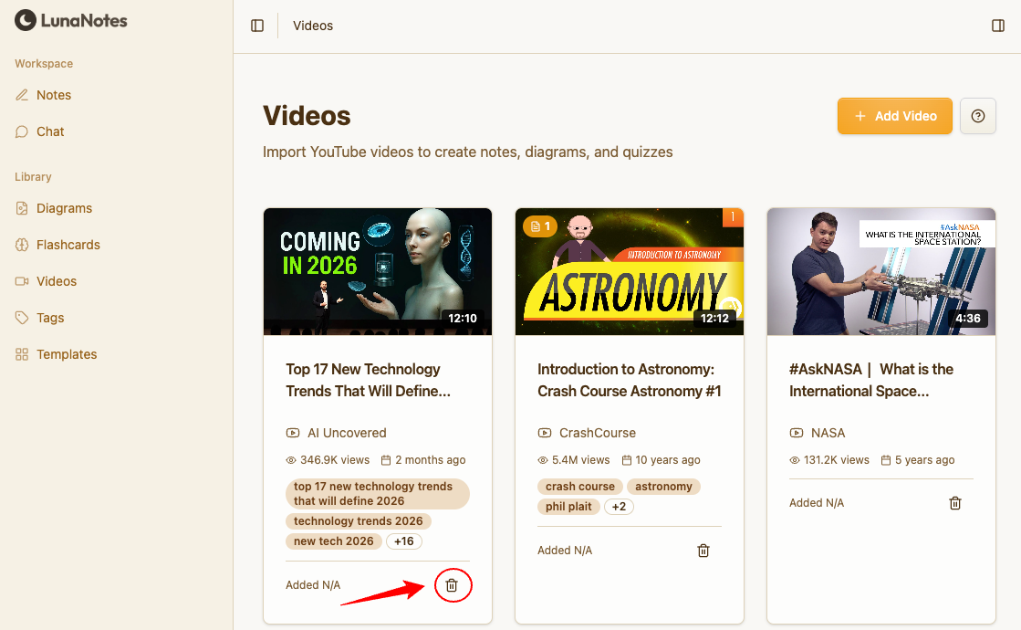
Task: Expand the +2 tags badge
Action: [619, 507]
